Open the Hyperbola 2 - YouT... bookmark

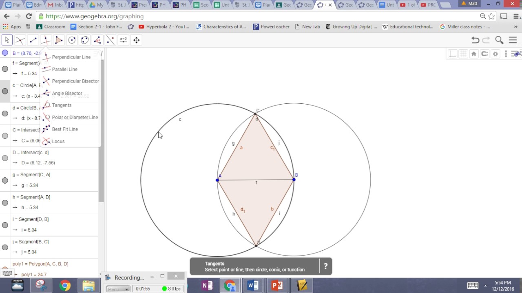(164, 27)
